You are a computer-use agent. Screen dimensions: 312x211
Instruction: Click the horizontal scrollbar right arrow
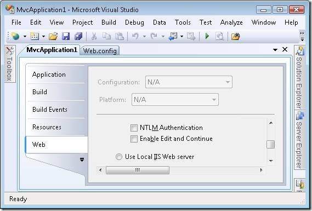(x=261, y=170)
